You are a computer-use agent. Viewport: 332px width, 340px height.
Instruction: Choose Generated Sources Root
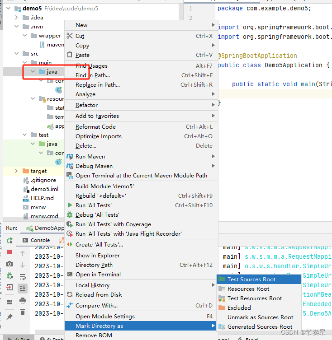(259, 326)
